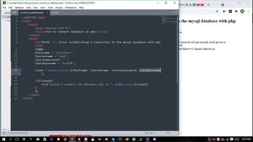The image size is (253, 142).
Task: Click line number 15 in the gutter
Action: (15, 70)
